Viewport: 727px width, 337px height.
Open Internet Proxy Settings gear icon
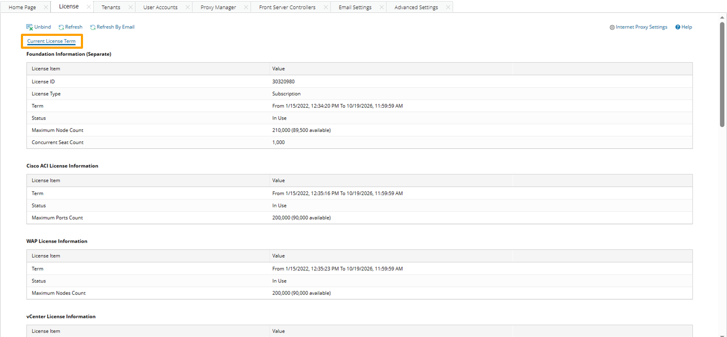[x=612, y=27]
